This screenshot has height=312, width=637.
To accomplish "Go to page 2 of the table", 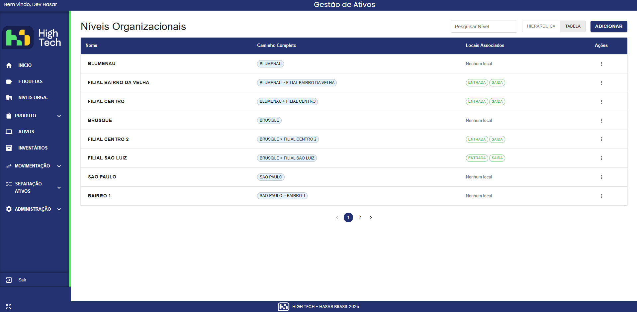I will click(359, 218).
